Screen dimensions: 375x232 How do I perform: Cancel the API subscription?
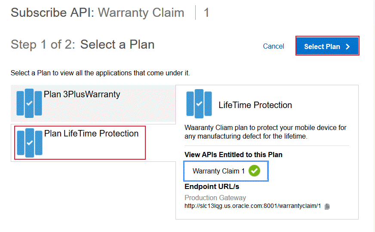pos(274,46)
